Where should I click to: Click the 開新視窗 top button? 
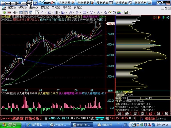tap(104, 2)
